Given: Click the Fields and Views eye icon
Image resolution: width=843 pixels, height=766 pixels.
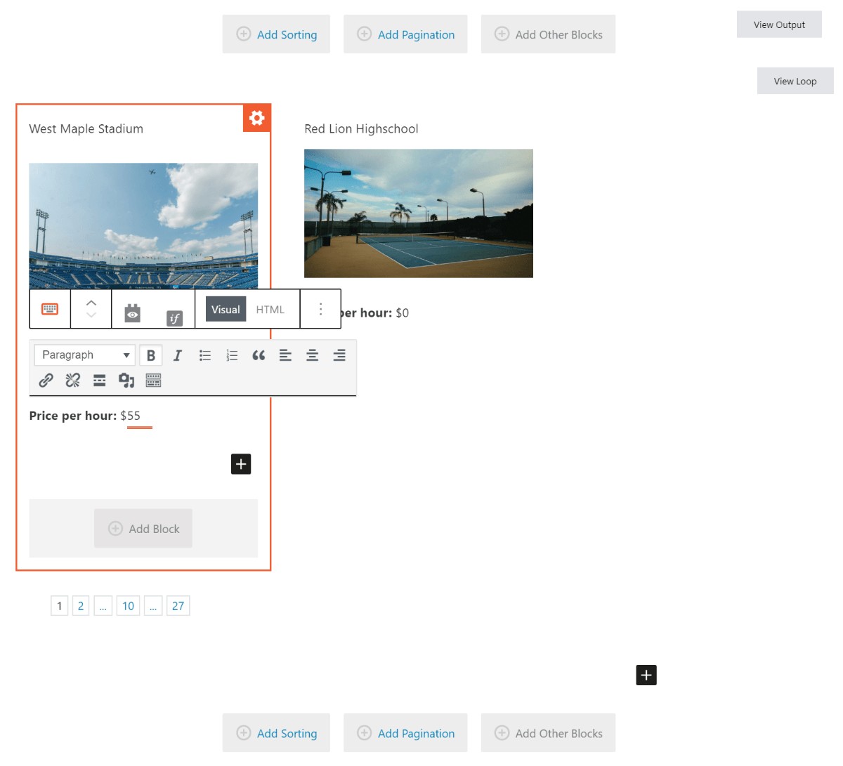Looking at the screenshot, I should 133,313.
